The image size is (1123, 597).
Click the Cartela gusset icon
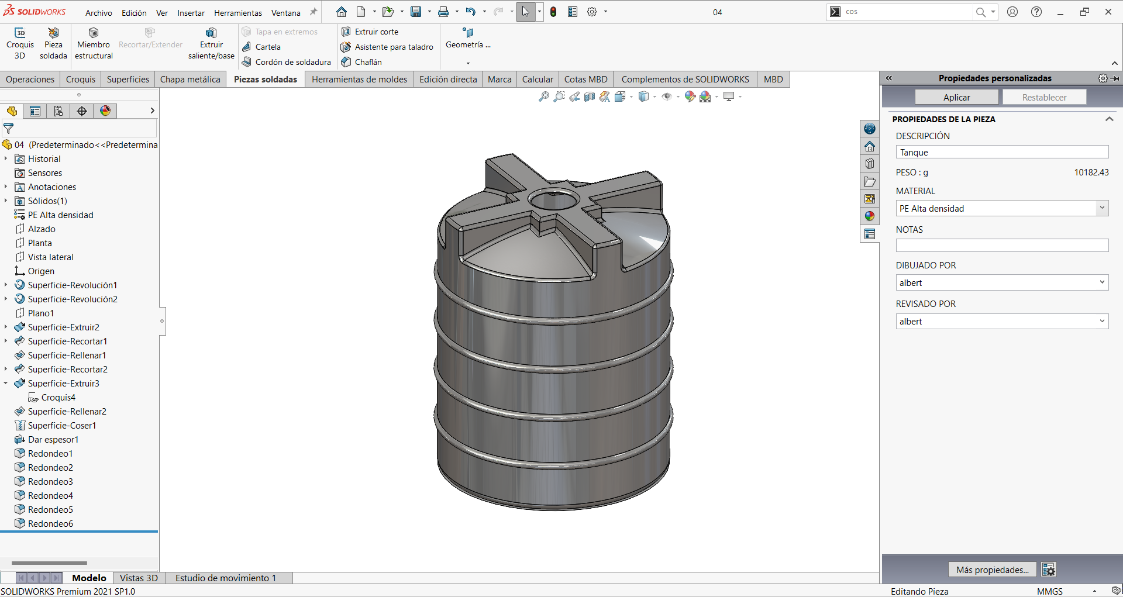tap(247, 47)
